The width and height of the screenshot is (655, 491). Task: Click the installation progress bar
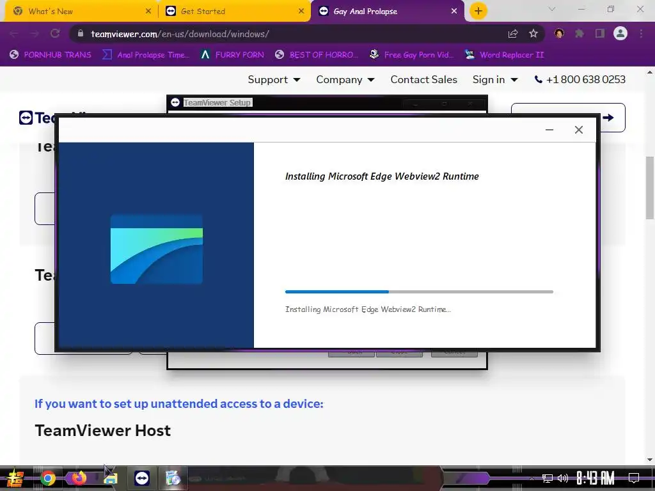coord(419,292)
